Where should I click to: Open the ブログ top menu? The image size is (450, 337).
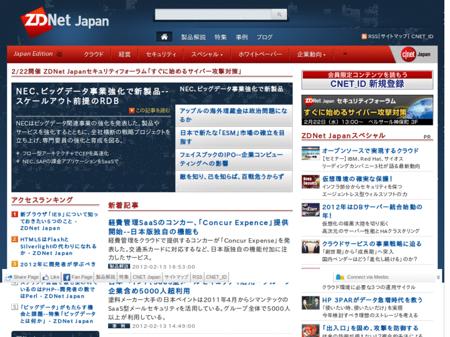coord(264,37)
